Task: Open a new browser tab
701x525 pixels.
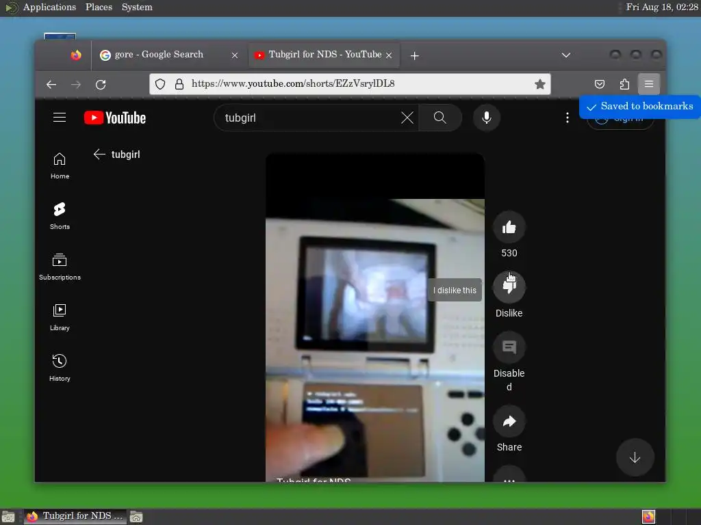Action: pyautogui.click(x=414, y=55)
